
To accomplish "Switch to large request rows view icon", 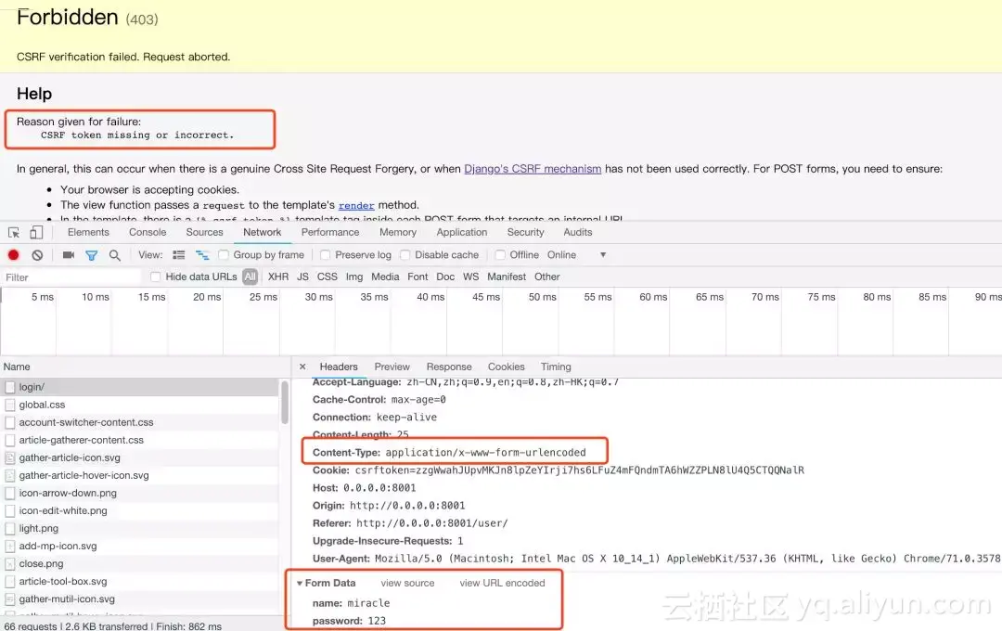I will [x=179, y=255].
